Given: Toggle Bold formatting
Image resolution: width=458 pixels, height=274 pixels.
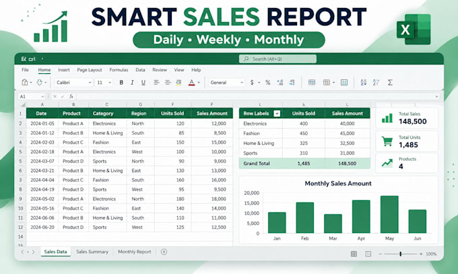Looking at the screenshot, I should point(121,83).
